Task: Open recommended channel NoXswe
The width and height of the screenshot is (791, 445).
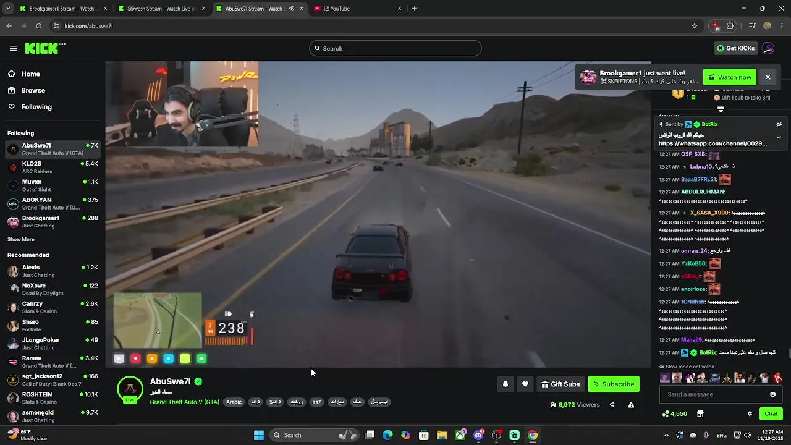Action: click(x=53, y=289)
